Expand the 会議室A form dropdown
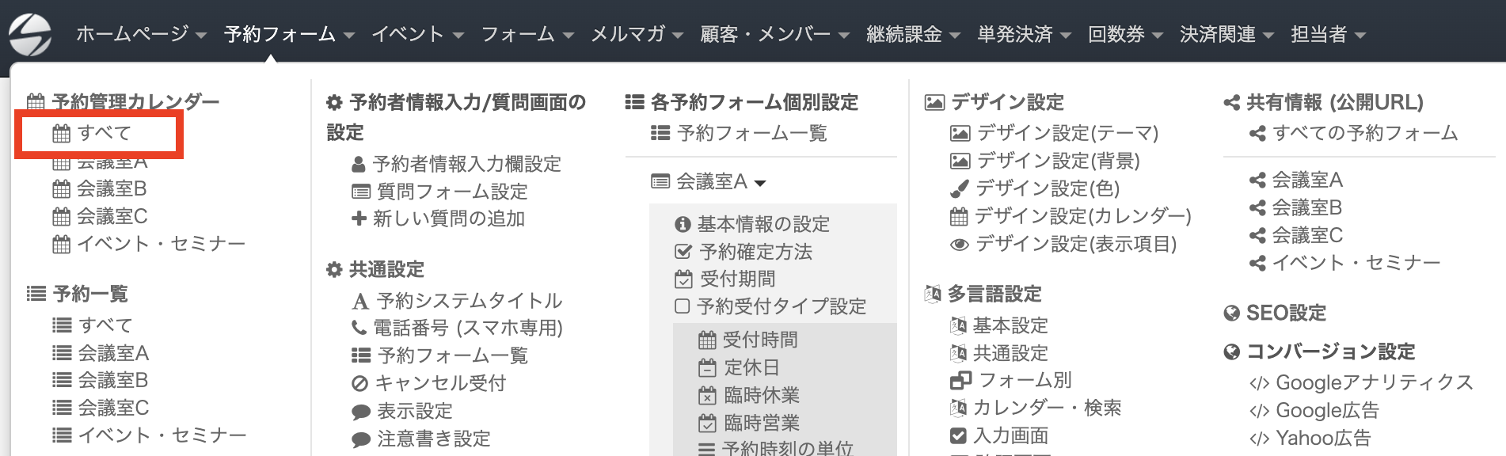1506x456 pixels. point(709,182)
